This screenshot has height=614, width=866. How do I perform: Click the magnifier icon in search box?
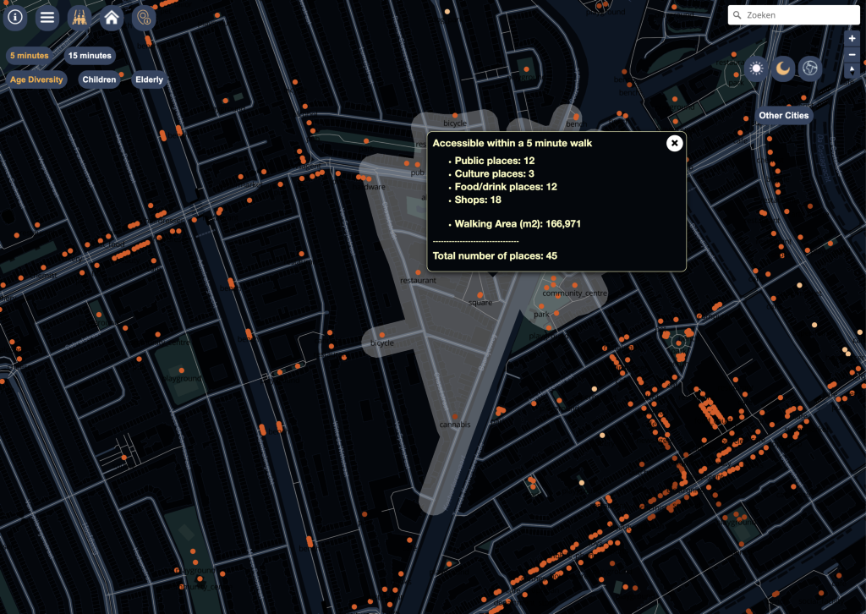(x=737, y=15)
